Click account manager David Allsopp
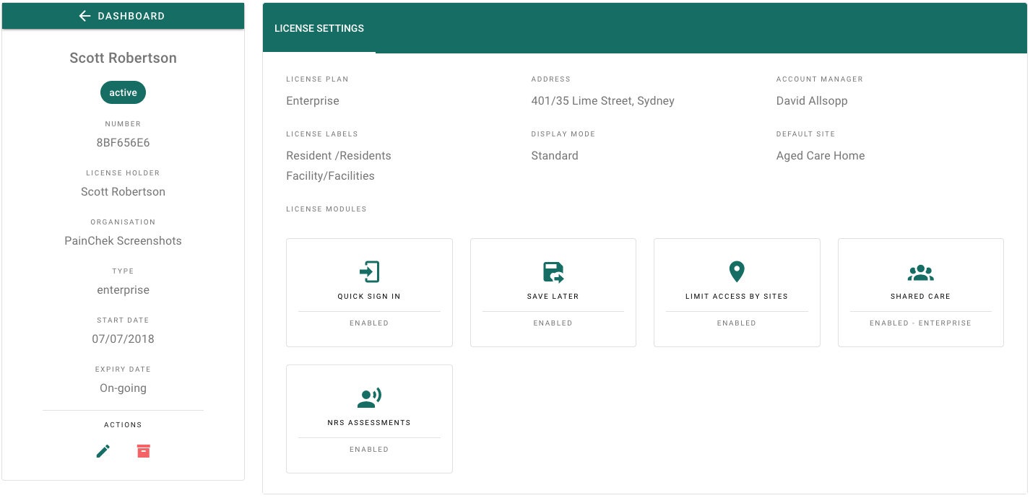 tap(812, 101)
